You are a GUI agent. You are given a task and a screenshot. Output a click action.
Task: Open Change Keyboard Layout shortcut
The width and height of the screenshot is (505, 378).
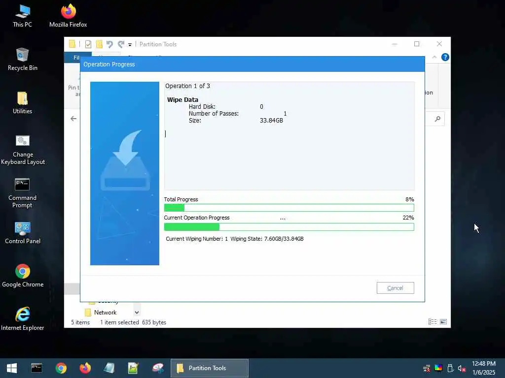pos(23,150)
